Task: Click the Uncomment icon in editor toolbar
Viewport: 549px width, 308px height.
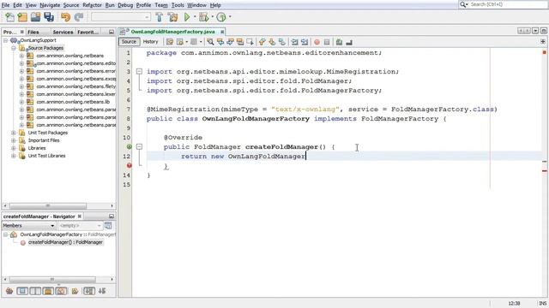Action: coord(349,42)
